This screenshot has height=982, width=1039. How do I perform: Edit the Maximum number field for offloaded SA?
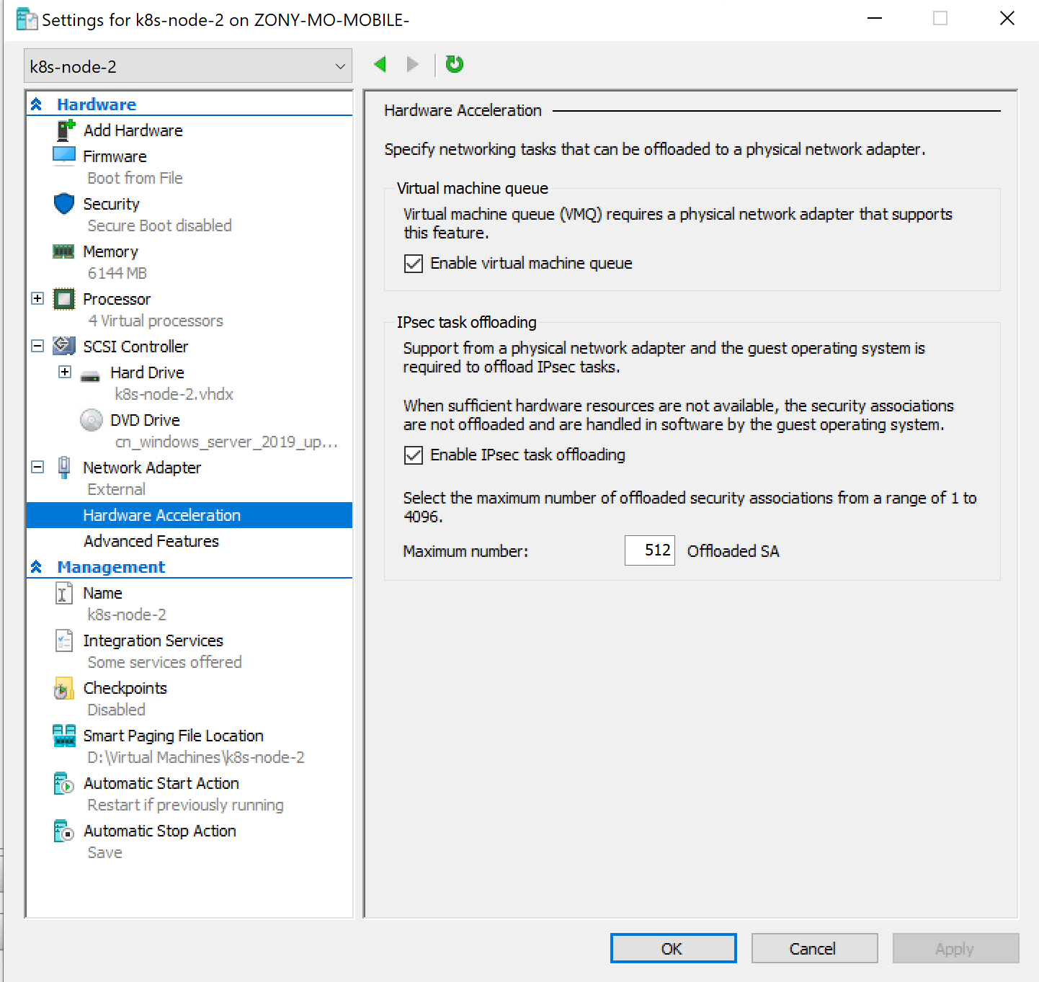[648, 550]
